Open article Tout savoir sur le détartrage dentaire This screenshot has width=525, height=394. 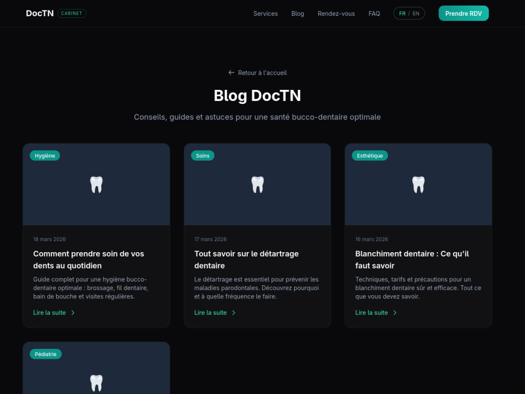tap(246, 260)
